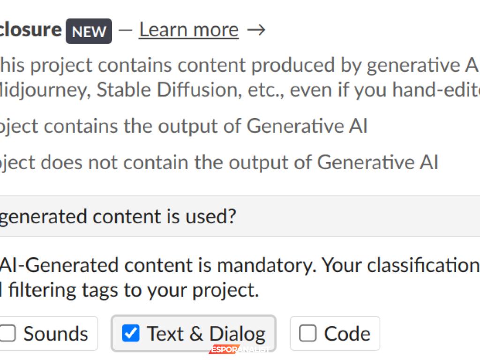Viewport: 480px width, 360px height.
Task: Click the Sounds option label
Action: point(55,334)
